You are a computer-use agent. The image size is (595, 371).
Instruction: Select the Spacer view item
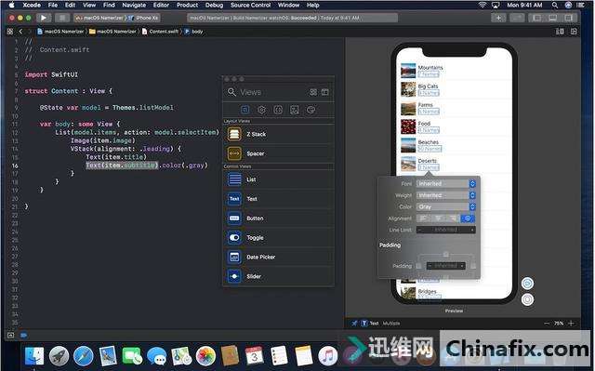(279, 153)
